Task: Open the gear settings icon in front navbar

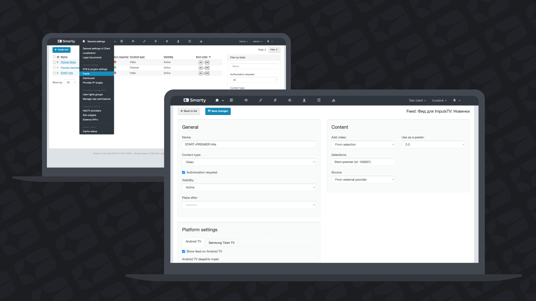Action: pos(289,100)
